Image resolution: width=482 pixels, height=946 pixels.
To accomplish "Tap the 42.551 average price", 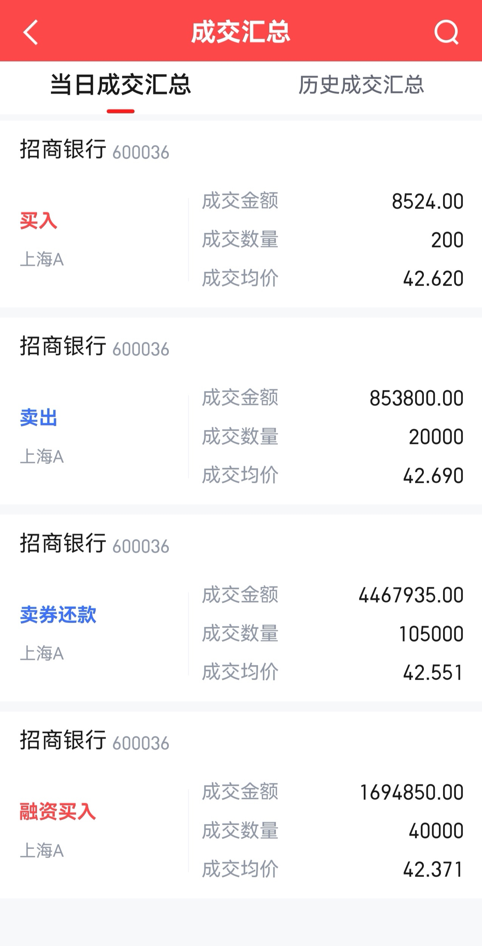I will click(433, 673).
